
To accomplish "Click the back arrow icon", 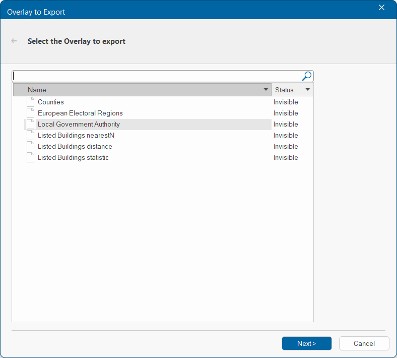I will point(14,41).
